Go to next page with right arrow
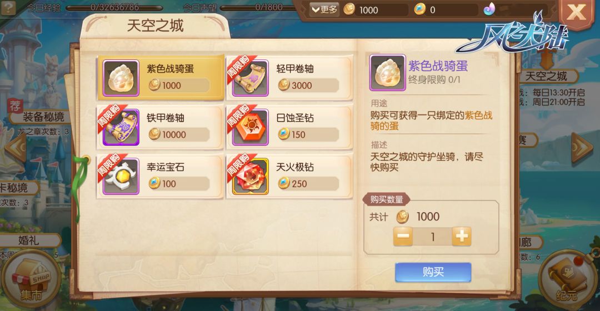Screen dimensions: 600x311 click(x=582, y=147)
